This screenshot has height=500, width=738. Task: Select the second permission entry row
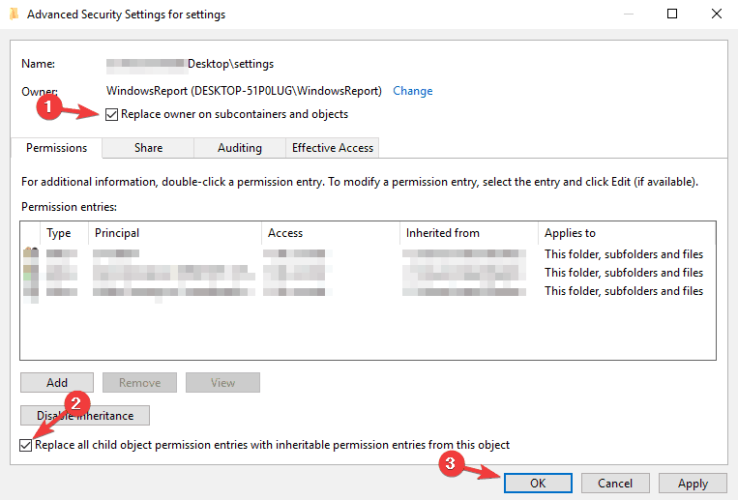click(368, 273)
